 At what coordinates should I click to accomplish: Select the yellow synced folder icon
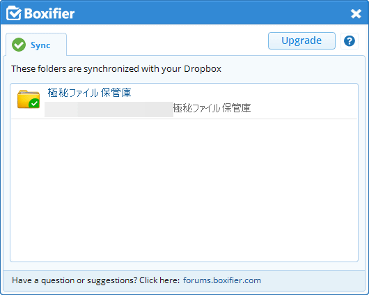29,99
